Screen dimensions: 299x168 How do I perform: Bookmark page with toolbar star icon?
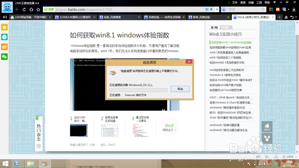click(38, 10)
